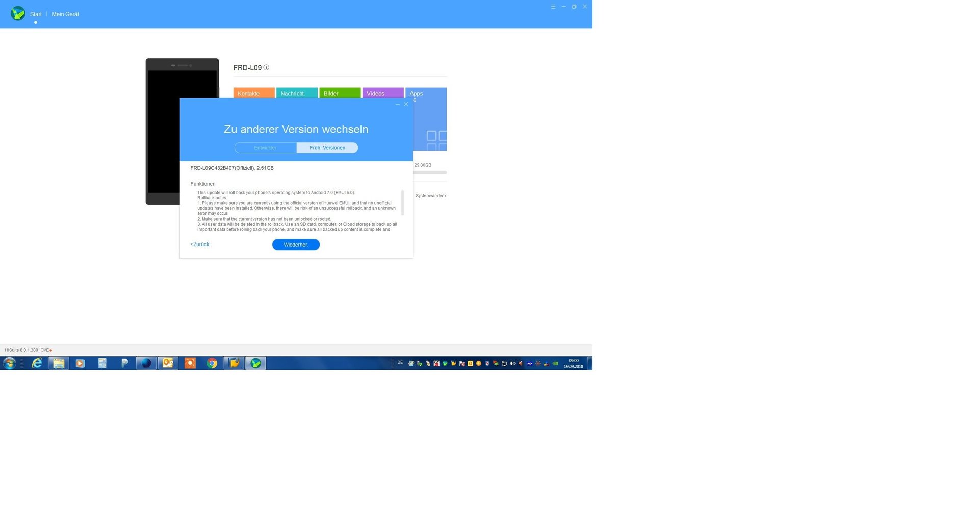Screen dimensions: 979x516
Task: Click the Systemwiederh. link
Action: 431,196
